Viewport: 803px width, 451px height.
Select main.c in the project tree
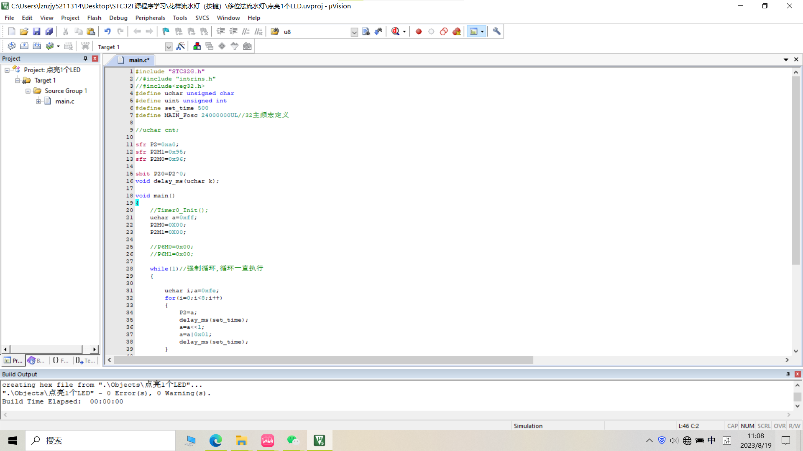pyautogui.click(x=64, y=101)
